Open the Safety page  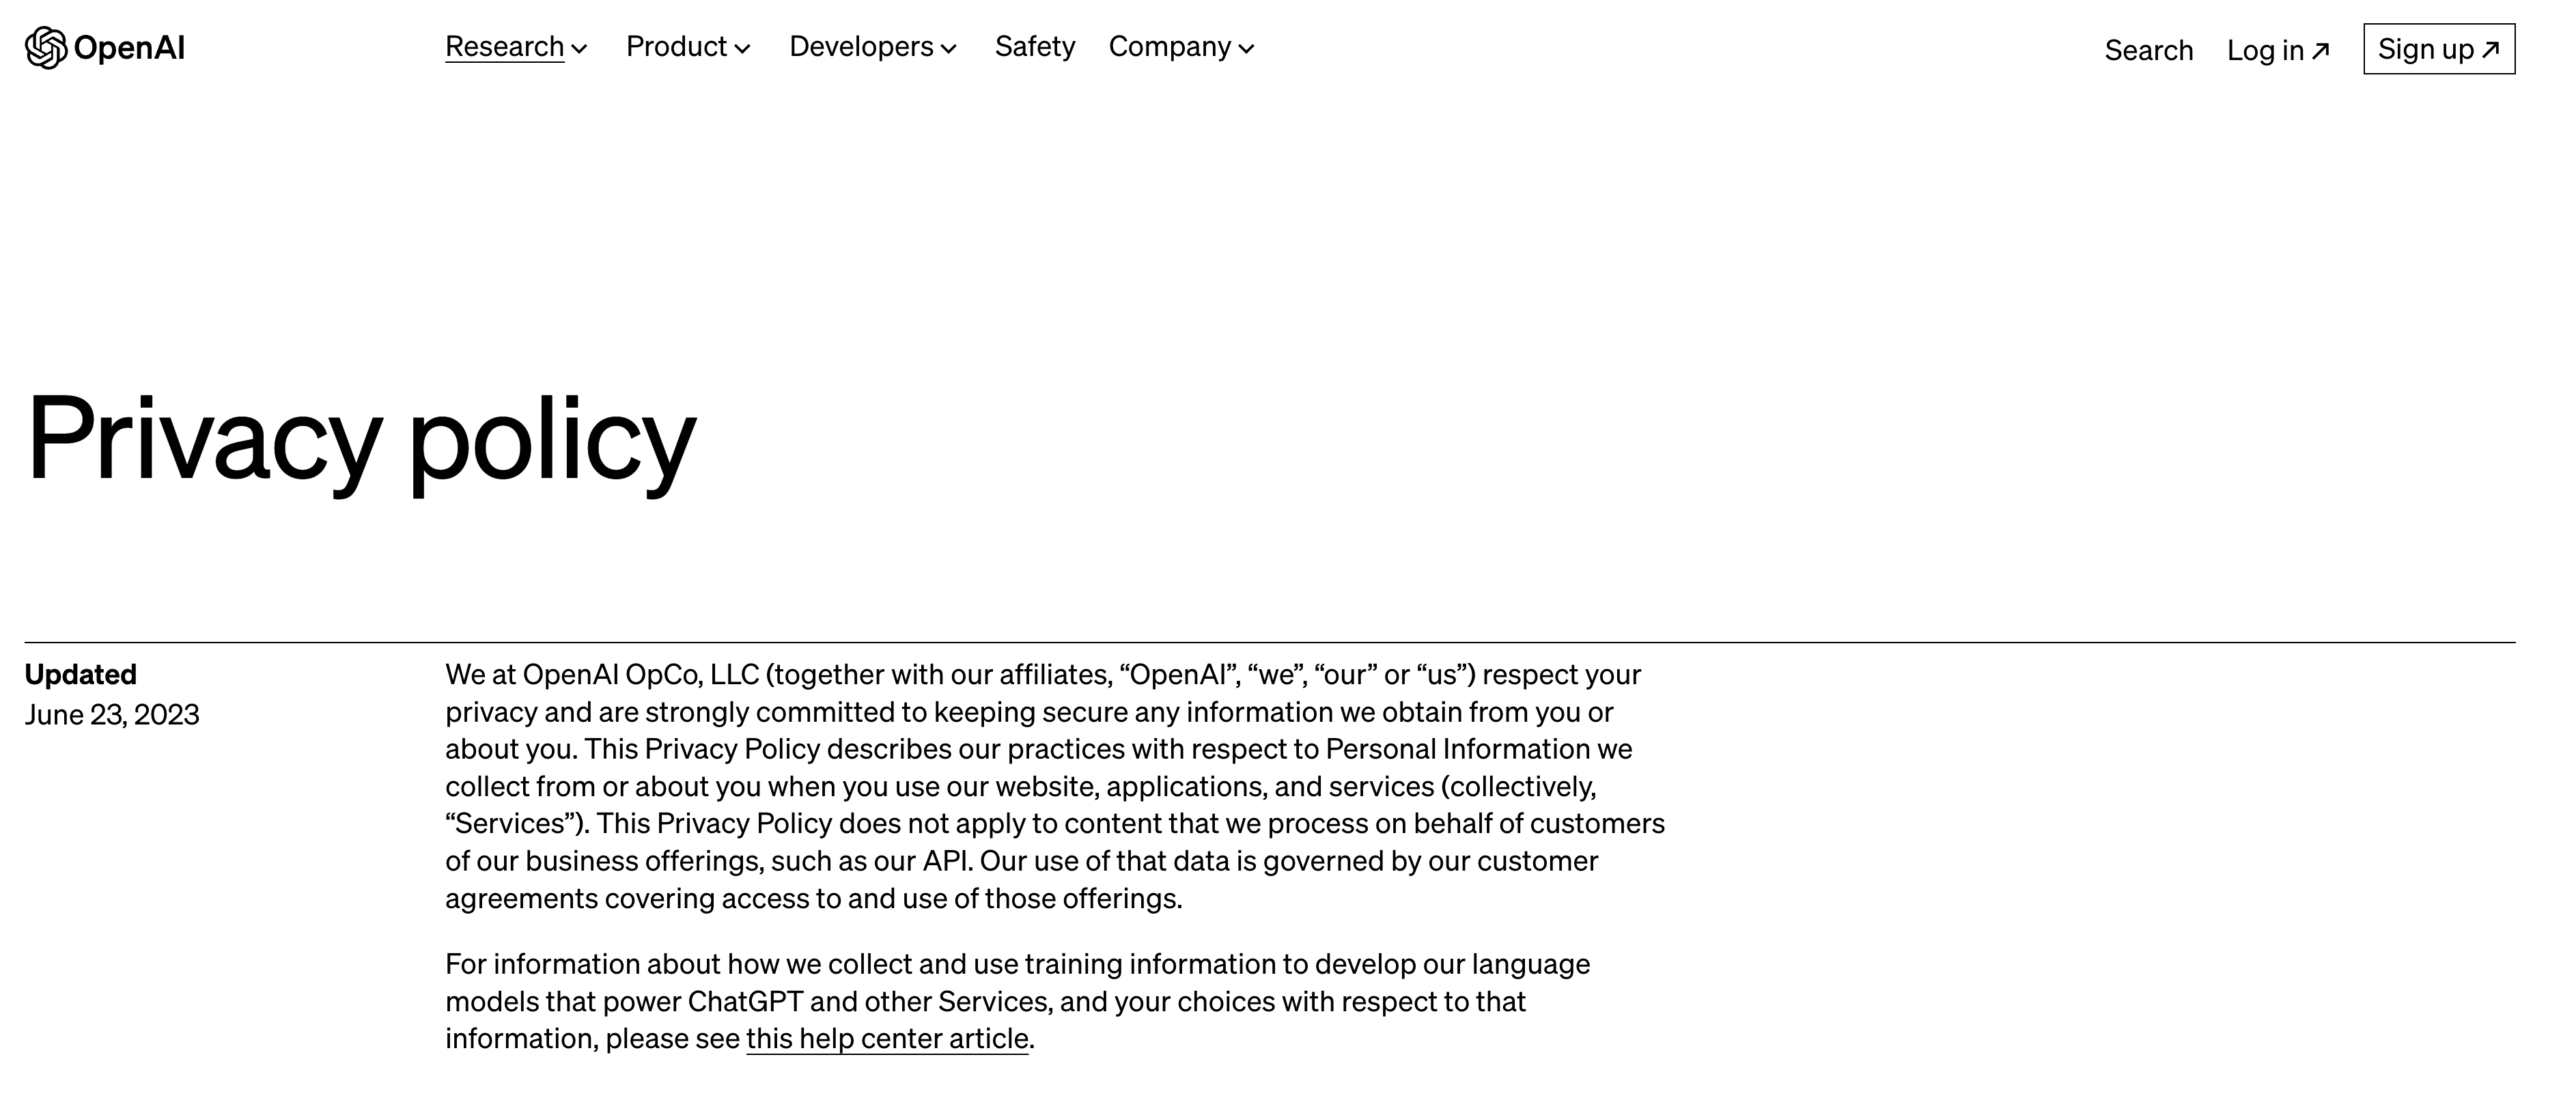(x=1035, y=46)
